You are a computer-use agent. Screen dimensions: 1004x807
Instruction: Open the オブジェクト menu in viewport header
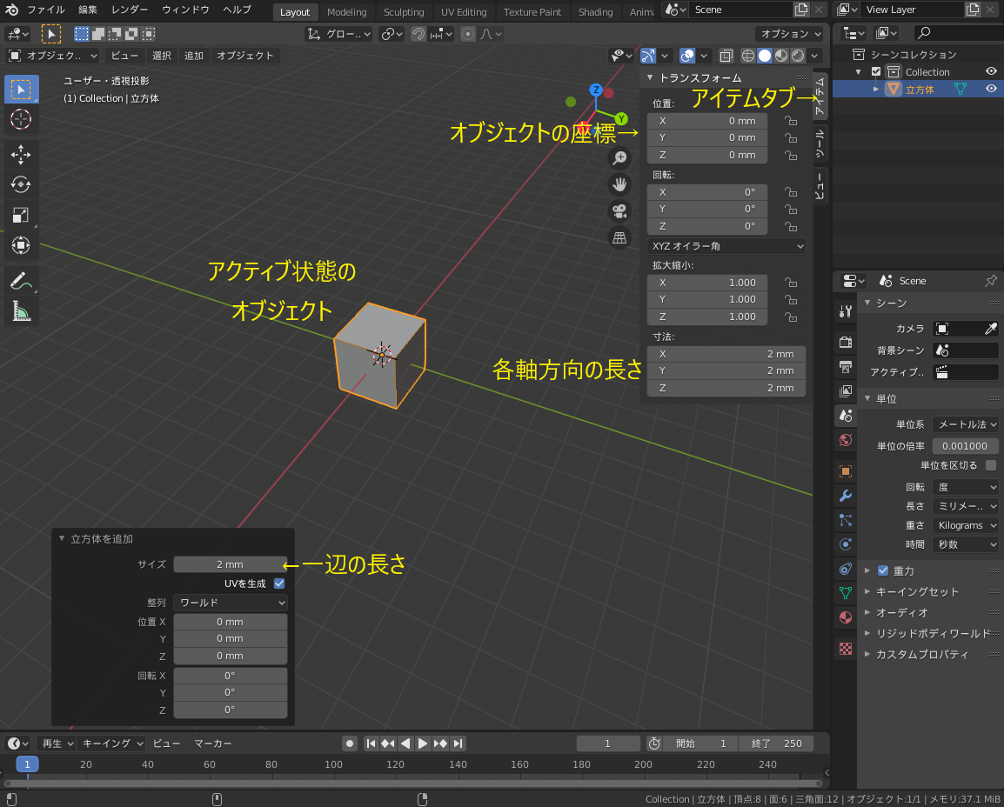tap(244, 56)
